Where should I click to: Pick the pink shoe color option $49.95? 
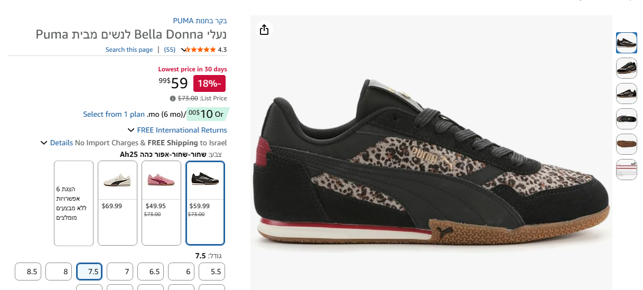[161, 203]
